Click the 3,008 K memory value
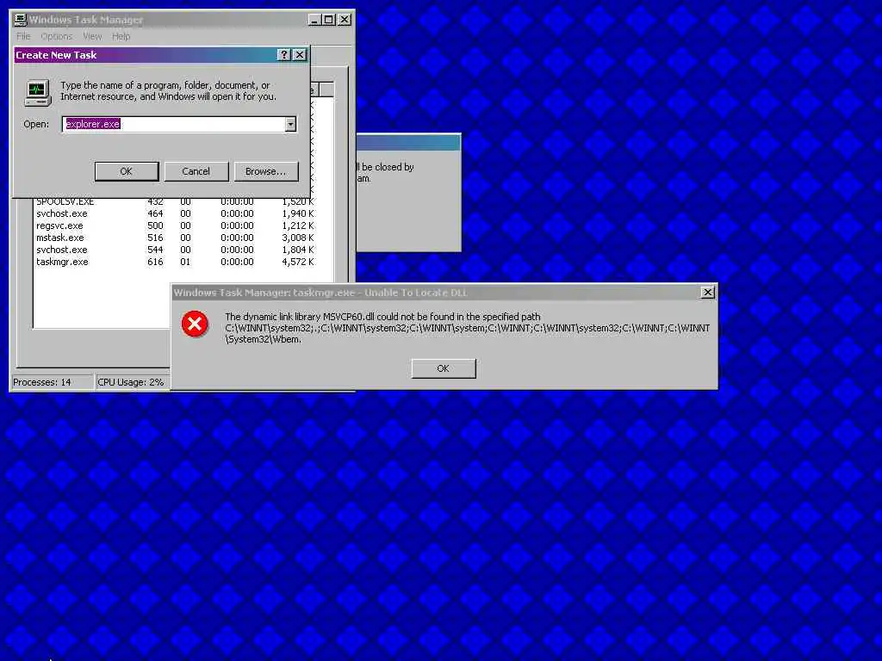Image resolution: width=882 pixels, height=661 pixels. [298, 238]
